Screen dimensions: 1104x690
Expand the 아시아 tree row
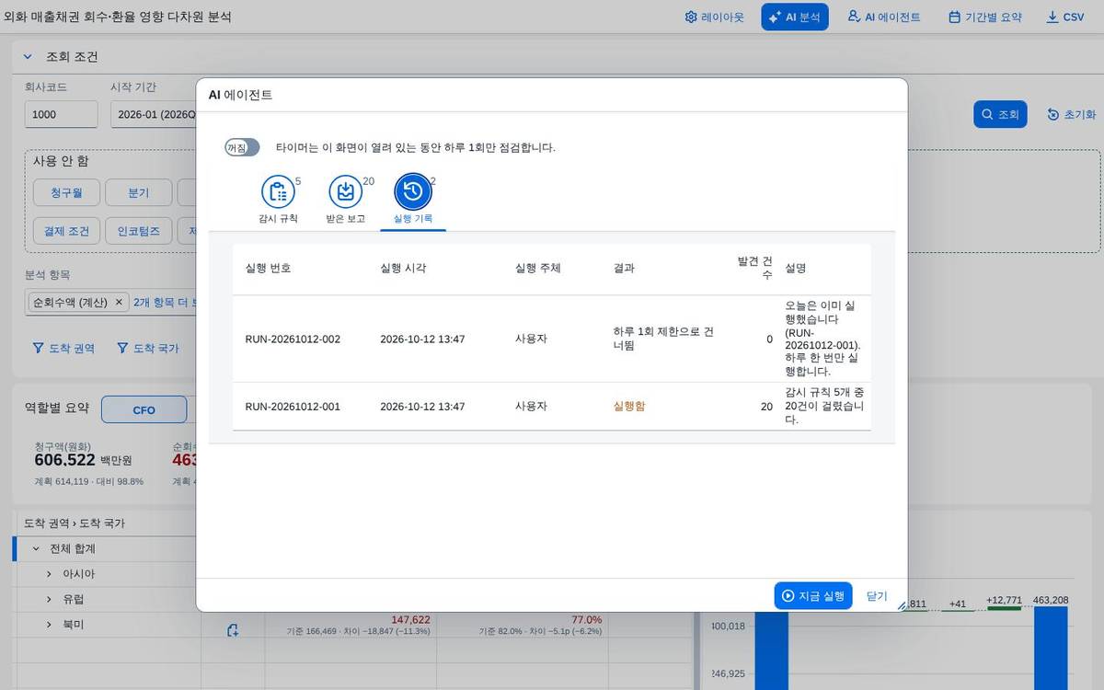click(49, 574)
